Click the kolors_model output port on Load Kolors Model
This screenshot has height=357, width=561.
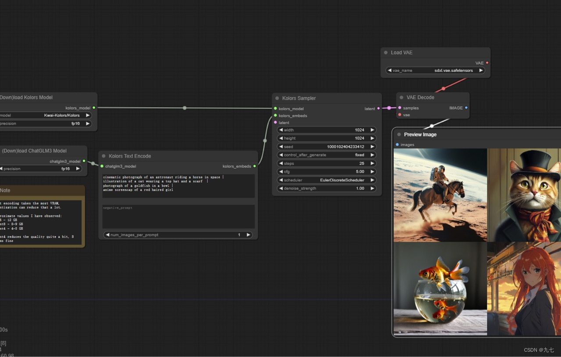[x=94, y=108]
